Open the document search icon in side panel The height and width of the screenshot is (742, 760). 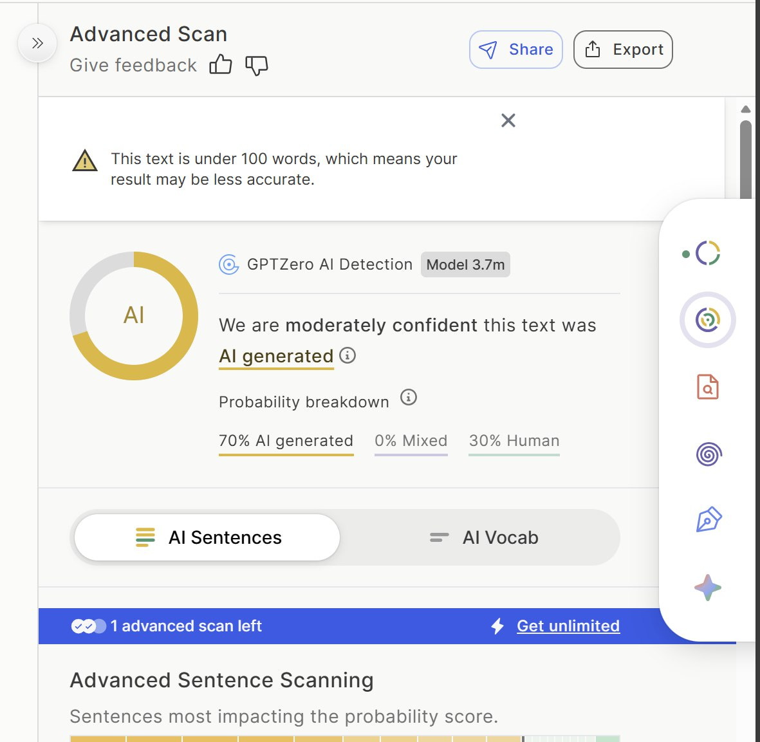click(x=707, y=387)
